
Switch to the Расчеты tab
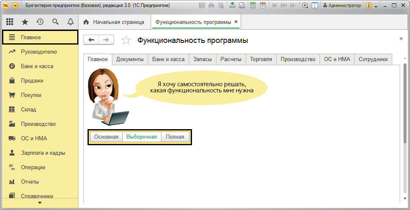point(231,59)
